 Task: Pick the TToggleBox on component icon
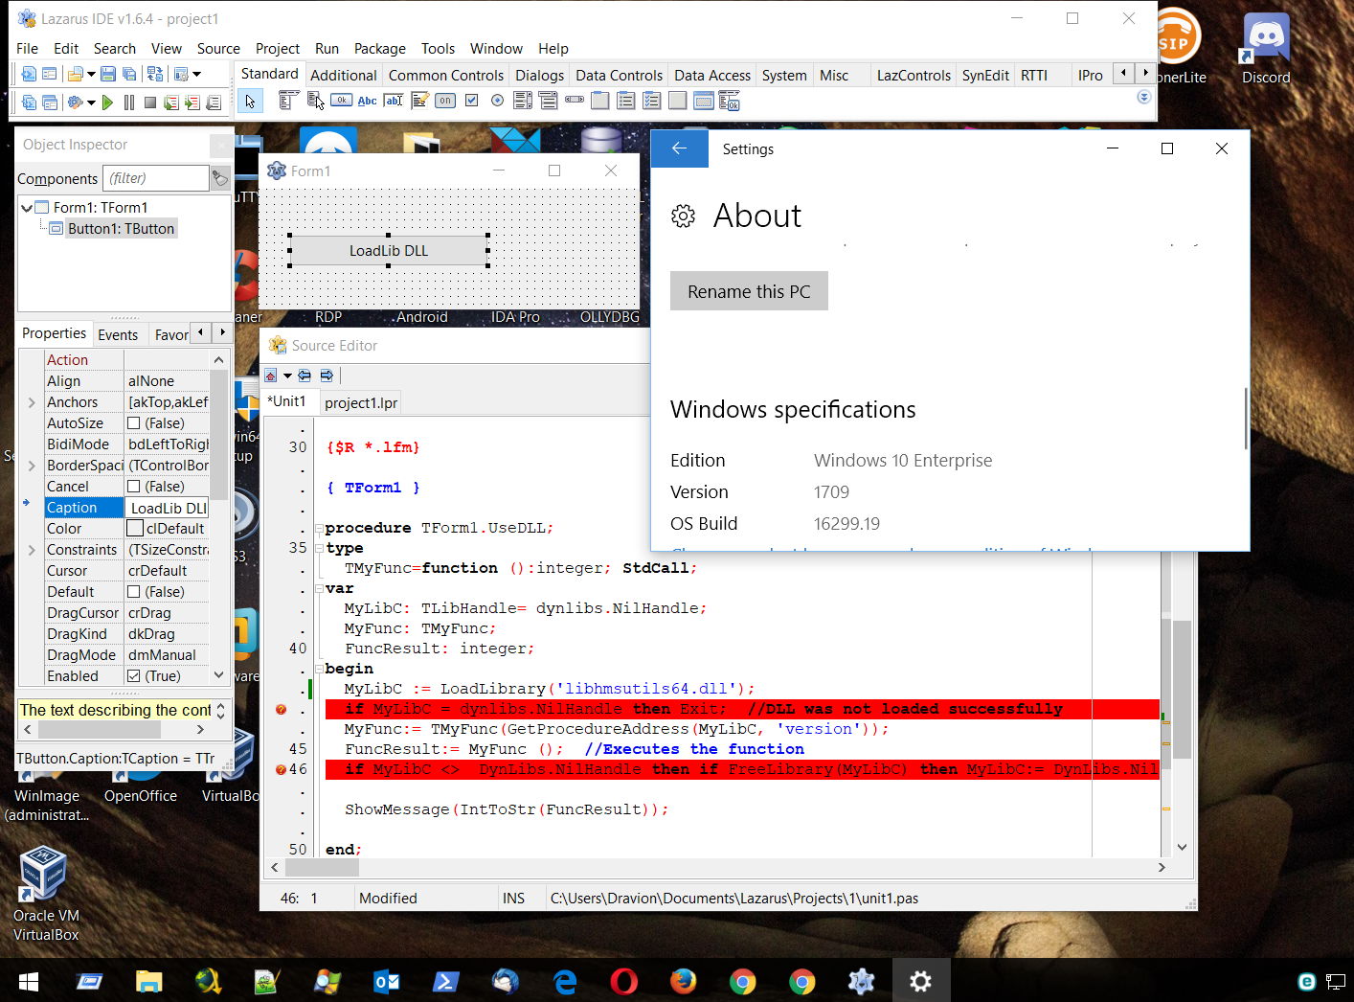(x=445, y=100)
